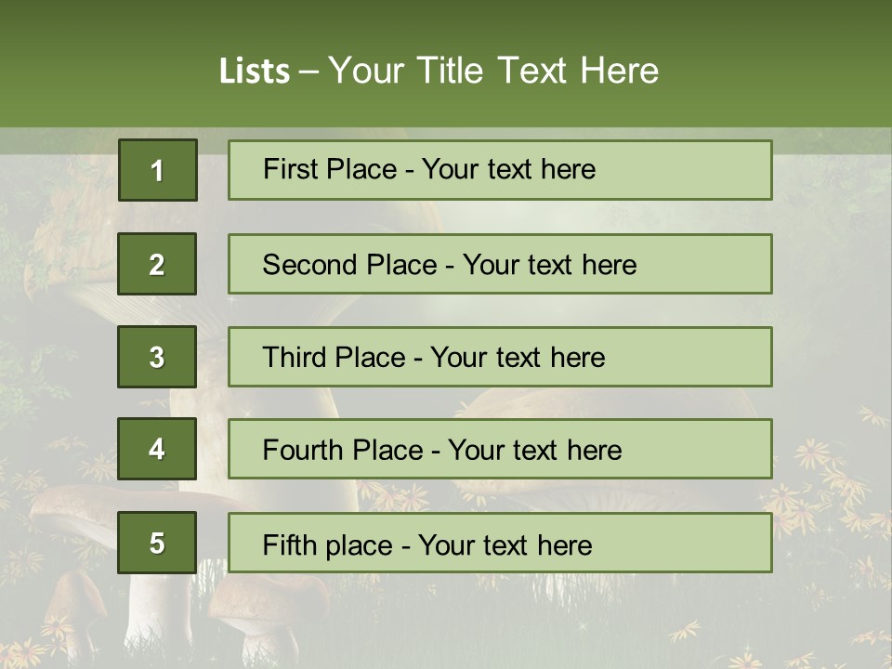
Task: Click the word 'First' in list item one
Action: click(x=289, y=169)
